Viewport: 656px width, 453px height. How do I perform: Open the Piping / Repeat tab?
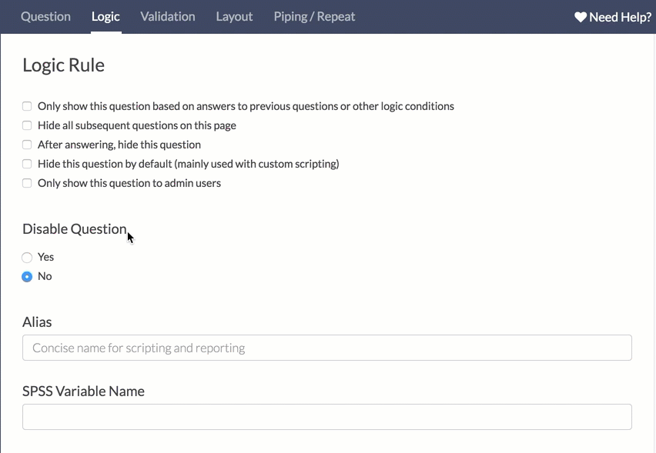314,16
